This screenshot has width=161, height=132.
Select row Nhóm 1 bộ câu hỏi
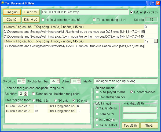coord(74,41)
